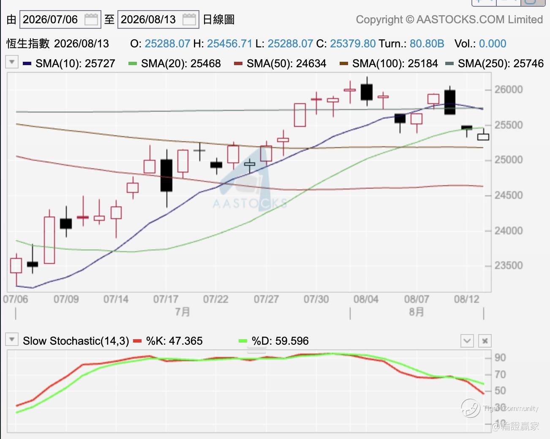Screen dimensions: 550x439
Task: Click the open price value after O:
Action: [167, 44]
